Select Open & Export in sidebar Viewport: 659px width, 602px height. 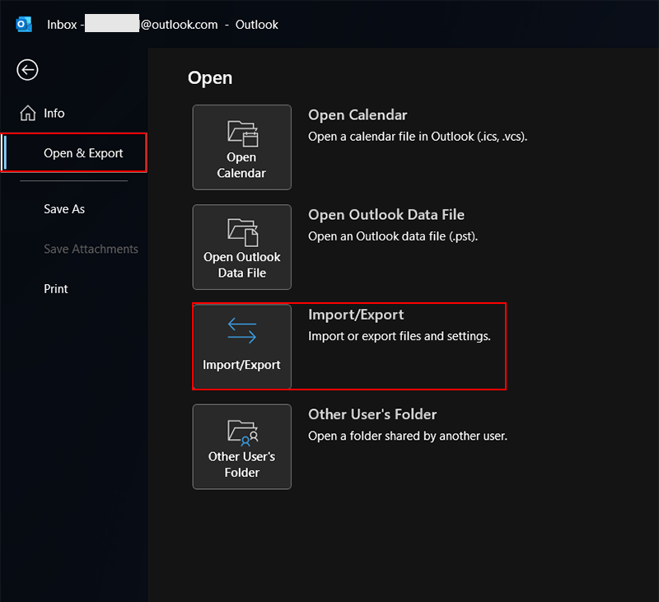coord(83,153)
